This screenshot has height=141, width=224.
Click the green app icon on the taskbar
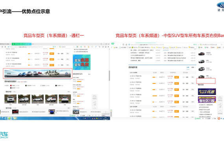pos(9,118)
